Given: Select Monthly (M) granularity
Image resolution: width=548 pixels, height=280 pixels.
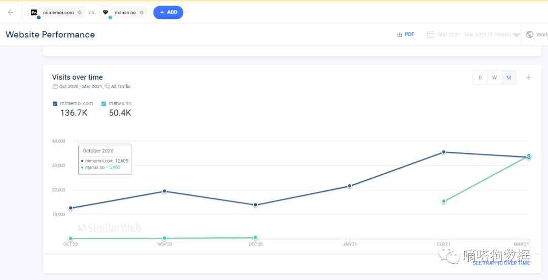Looking at the screenshot, I should click(508, 77).
